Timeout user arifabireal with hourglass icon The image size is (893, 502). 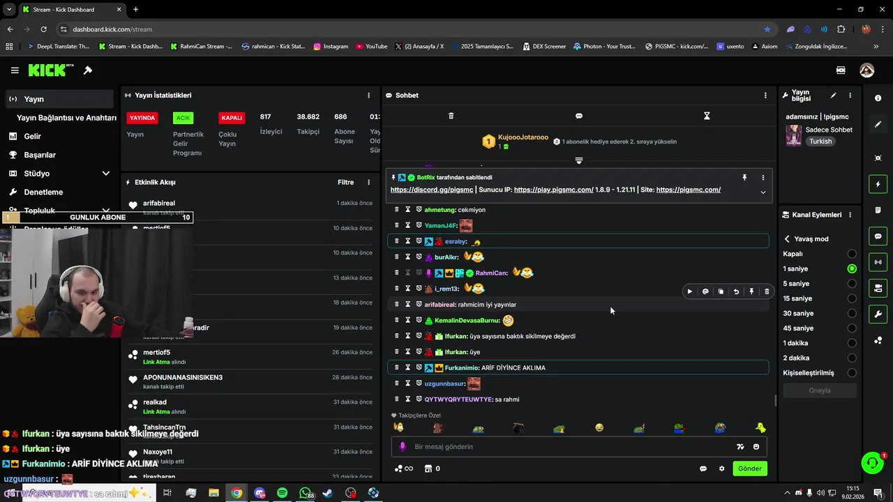click(408, 305)
